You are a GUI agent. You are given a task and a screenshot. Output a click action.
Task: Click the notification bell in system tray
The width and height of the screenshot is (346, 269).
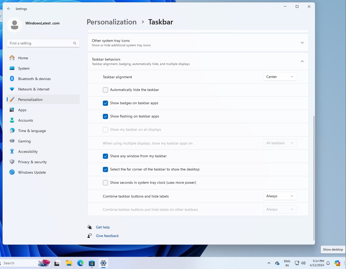pyautogui.click(x=328, y=263)
